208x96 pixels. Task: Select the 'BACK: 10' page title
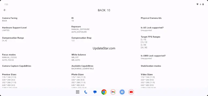pos(104,10)
